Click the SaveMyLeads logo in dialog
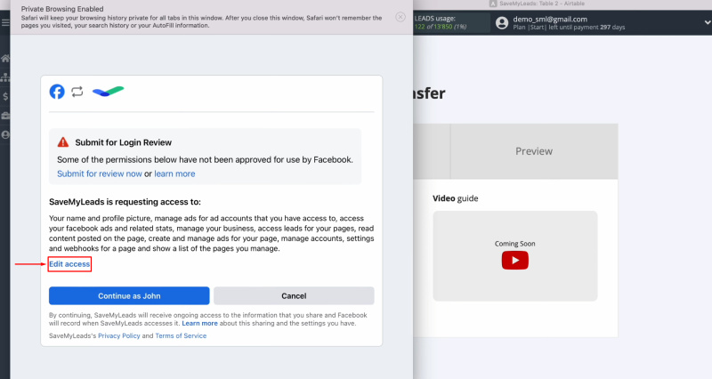712x379 pixels. coord(109,92)
